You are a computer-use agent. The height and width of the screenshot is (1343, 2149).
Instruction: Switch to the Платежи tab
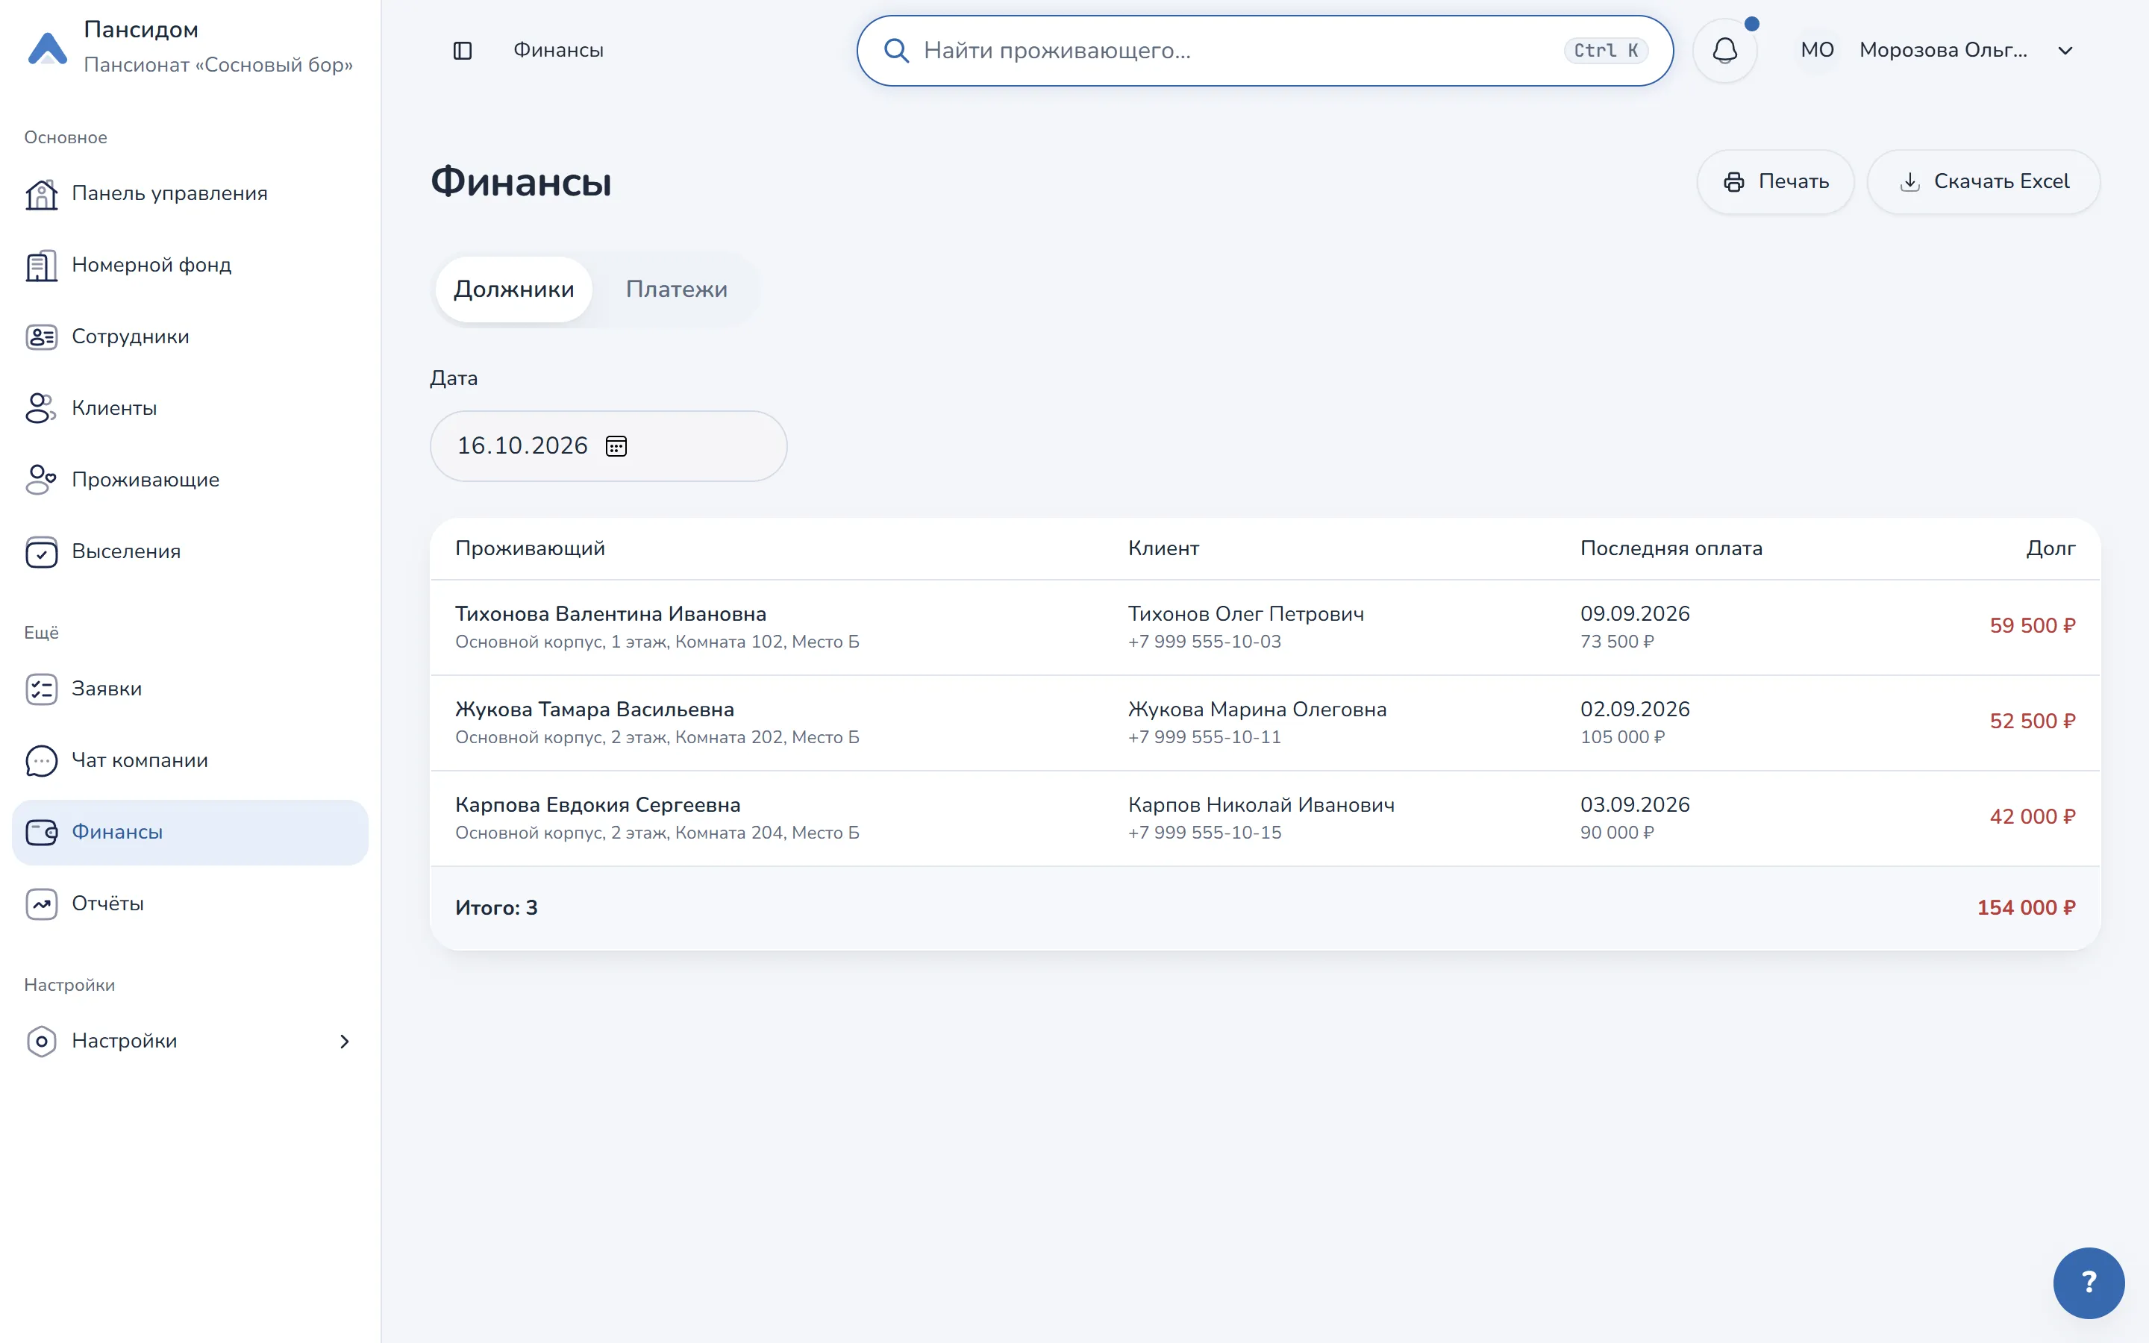point(677,289)
